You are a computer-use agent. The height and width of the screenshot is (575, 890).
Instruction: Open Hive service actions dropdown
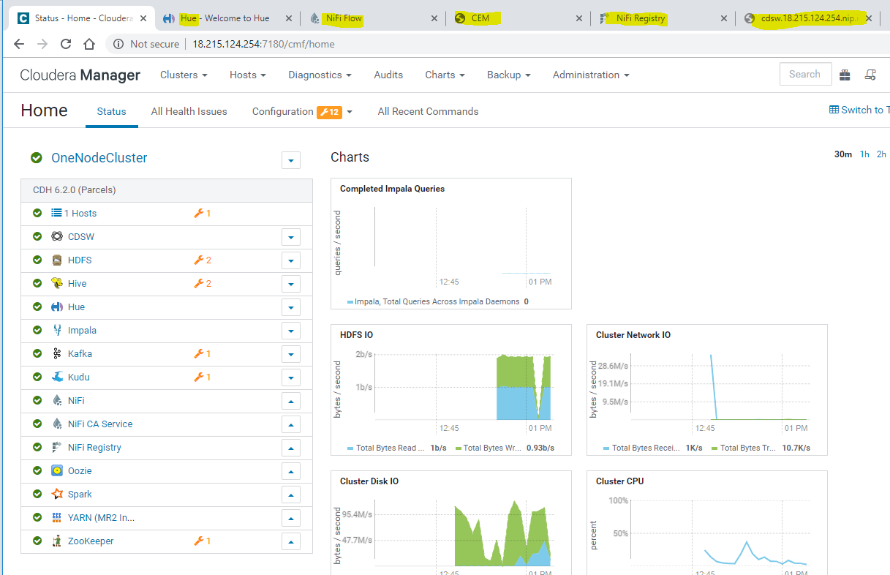[291, 284]
